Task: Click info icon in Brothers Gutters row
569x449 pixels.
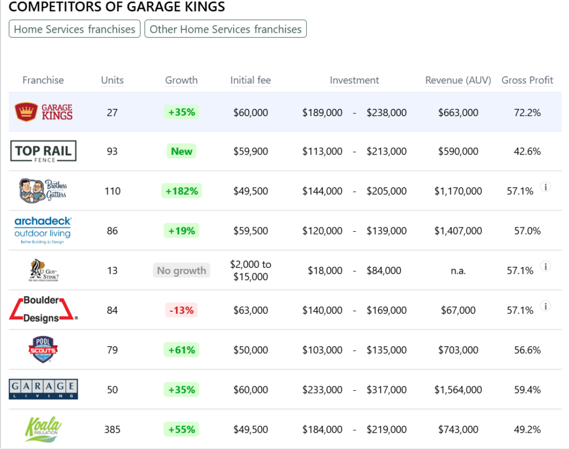Action: click(546, 187)
